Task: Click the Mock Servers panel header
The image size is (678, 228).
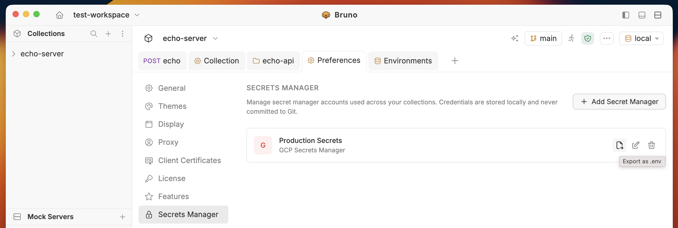Action: point(69,217)
